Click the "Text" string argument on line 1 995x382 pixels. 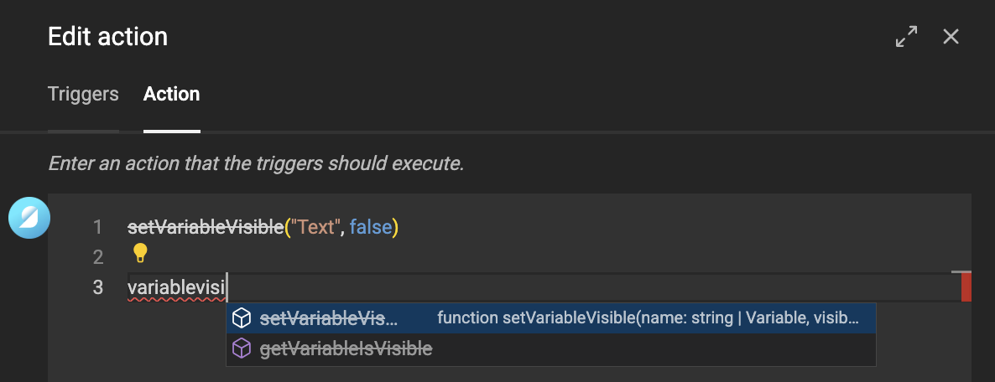coord(316,227)
